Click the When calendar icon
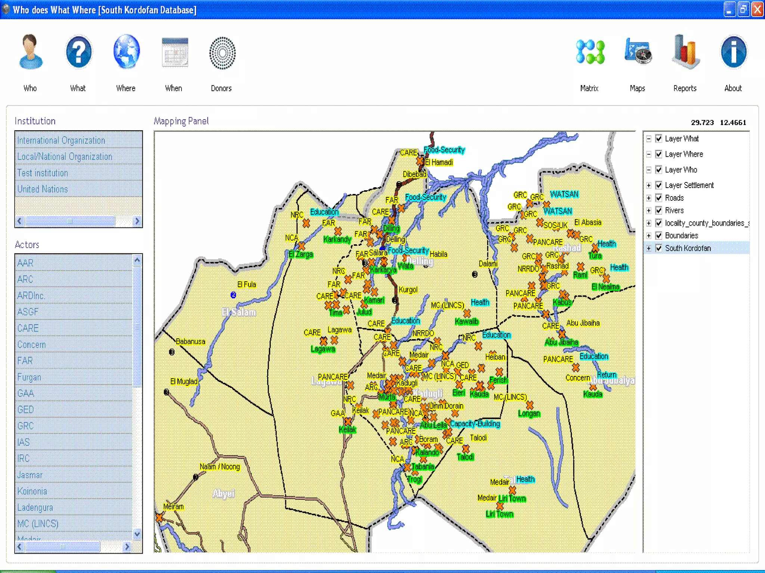 point(174,53)
